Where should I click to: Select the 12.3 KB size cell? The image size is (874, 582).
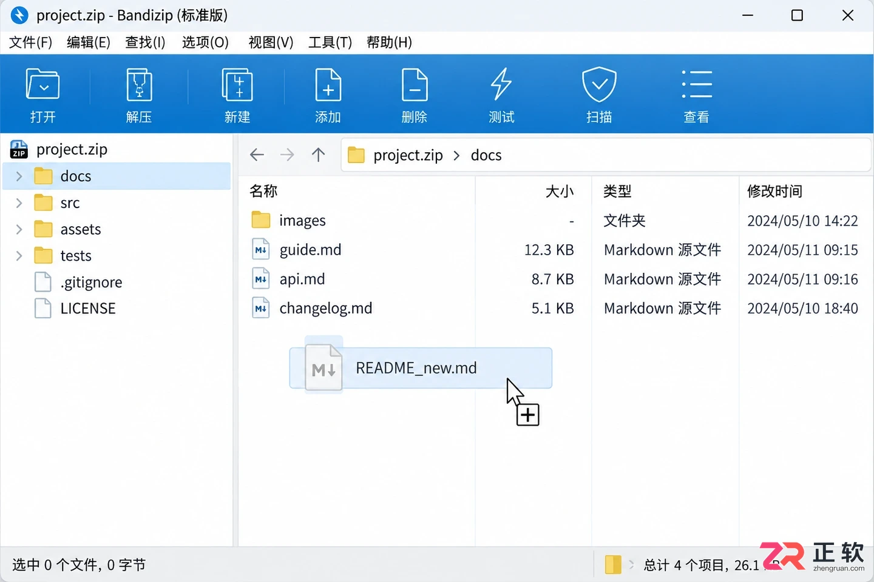click(x=549, y=250)
